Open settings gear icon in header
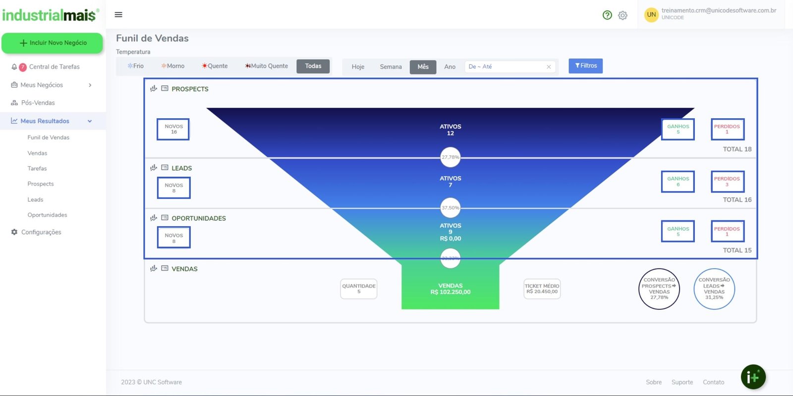The width and height of the screenshot is (793, 396). pyautogui.click(x=623, y=15)
